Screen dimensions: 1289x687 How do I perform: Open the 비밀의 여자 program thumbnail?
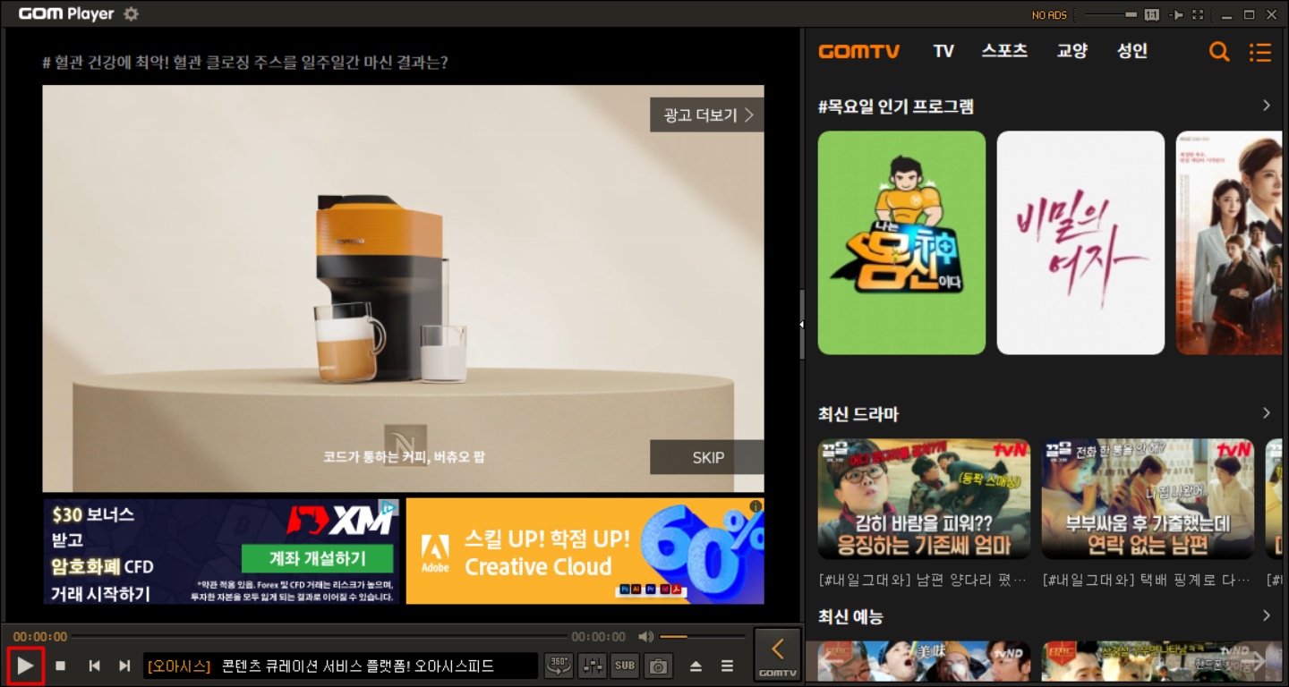tap(1080, 242)
